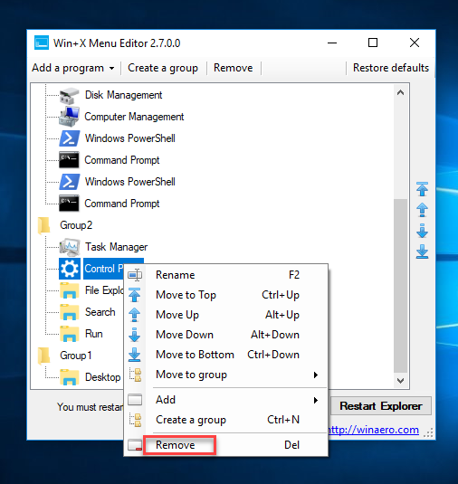Click the Restart Explorer button

click(x=381, y=406)
